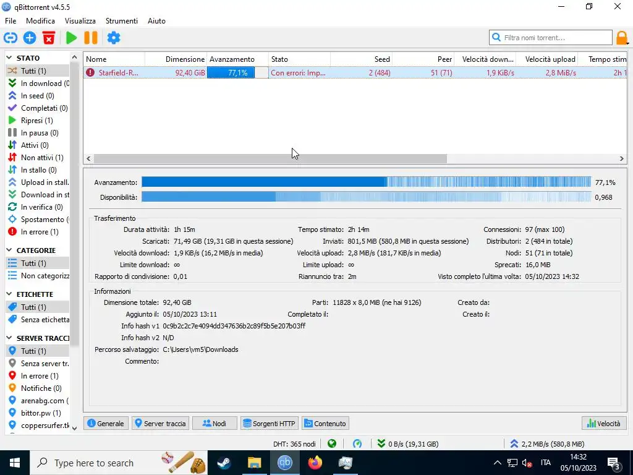Collapse the SERVER TRACCIA section
Screen dimensions: 633x475
pyautogui.click(x=9, y=338)
